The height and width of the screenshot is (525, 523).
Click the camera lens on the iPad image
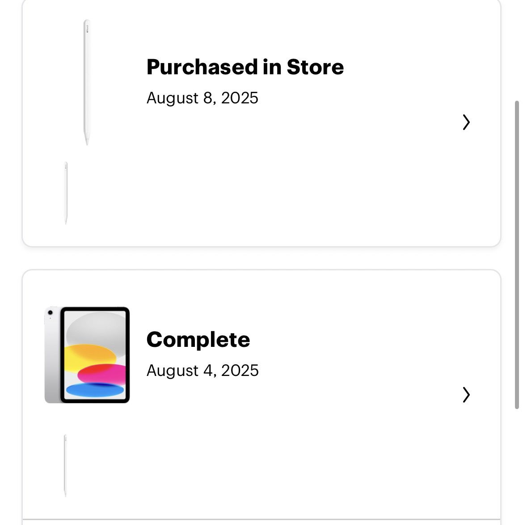[x=50, y=312]
